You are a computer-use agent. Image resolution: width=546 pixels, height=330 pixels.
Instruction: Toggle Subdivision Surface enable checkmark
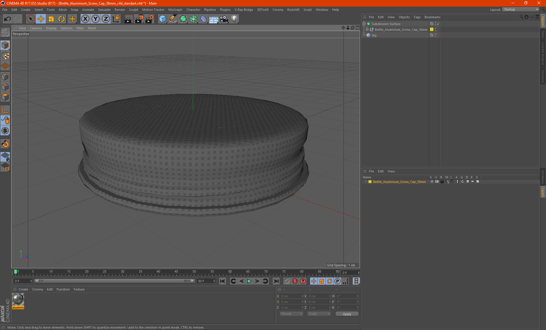[438, 24]
